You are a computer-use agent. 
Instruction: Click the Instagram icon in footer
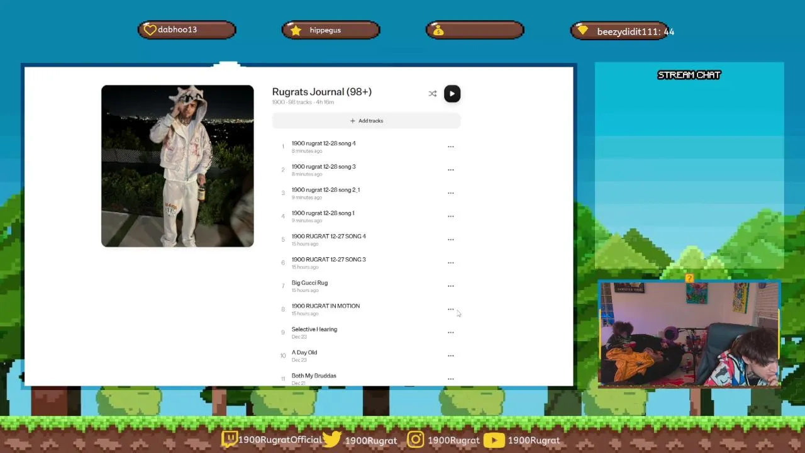click(416, 440)
